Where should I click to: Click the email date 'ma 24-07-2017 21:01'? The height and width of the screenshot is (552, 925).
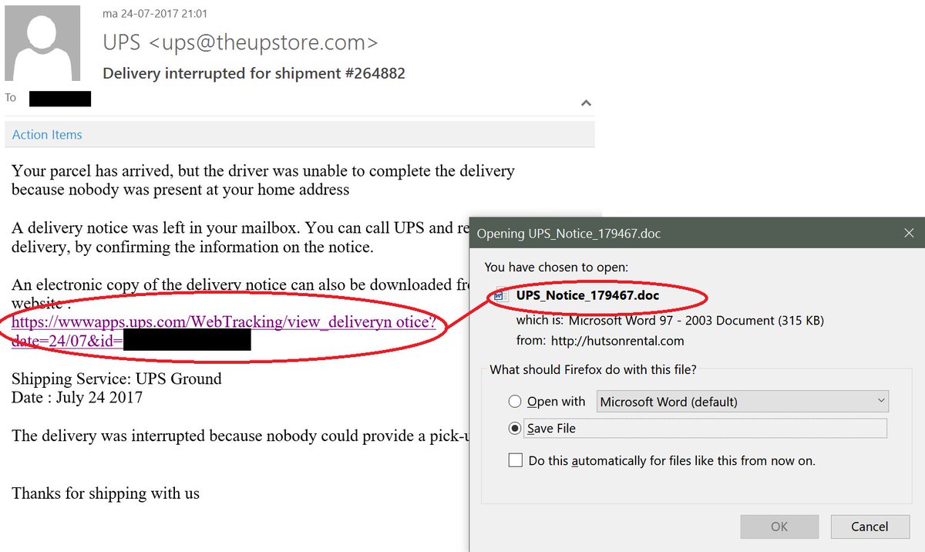tap(155, 14)
